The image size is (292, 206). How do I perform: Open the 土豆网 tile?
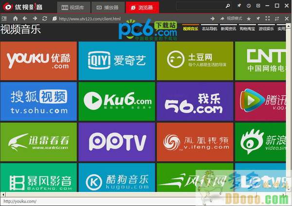pos(195,61)
